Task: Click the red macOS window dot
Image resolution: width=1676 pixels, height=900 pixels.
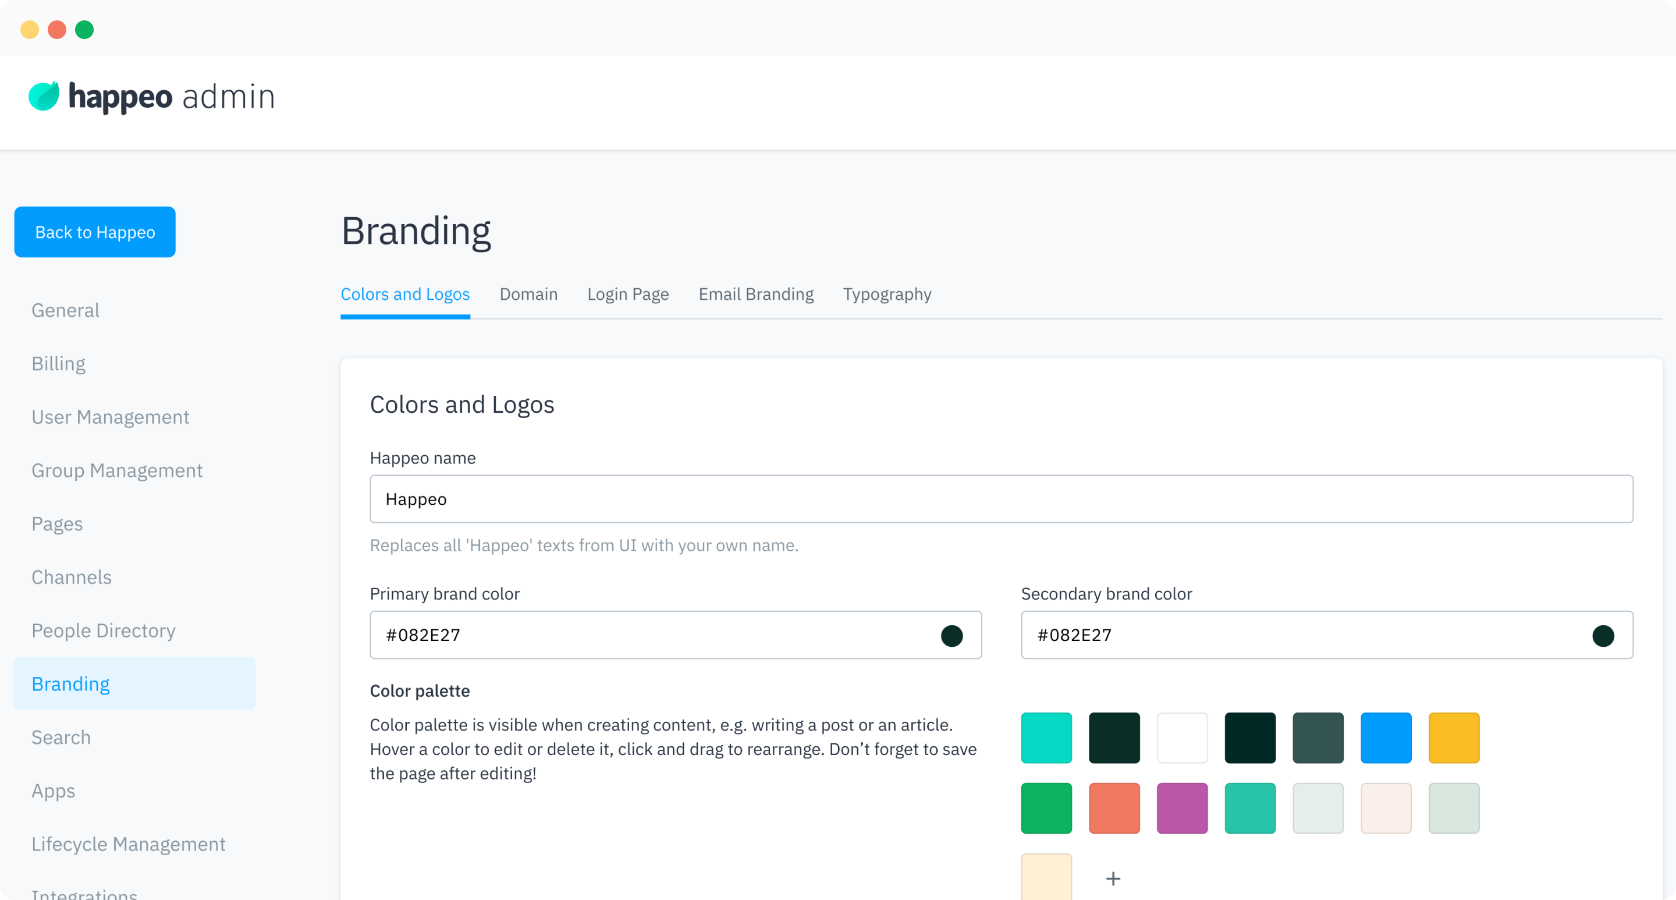Action: (x=57, y=30)
